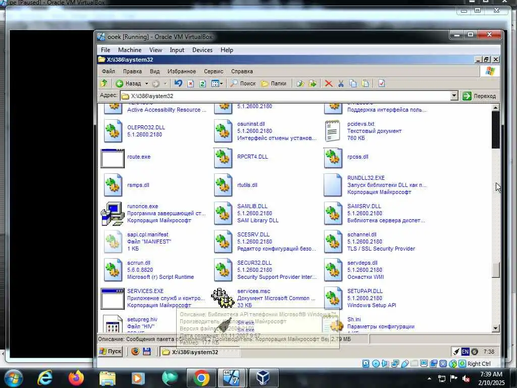This screenshot has width=517, height=388.
Task: Open the Правка menu
Action: [132, 71]
